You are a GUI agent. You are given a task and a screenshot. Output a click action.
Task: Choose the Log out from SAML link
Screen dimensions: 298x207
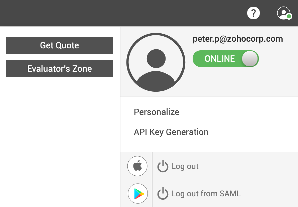click(206, 194)
